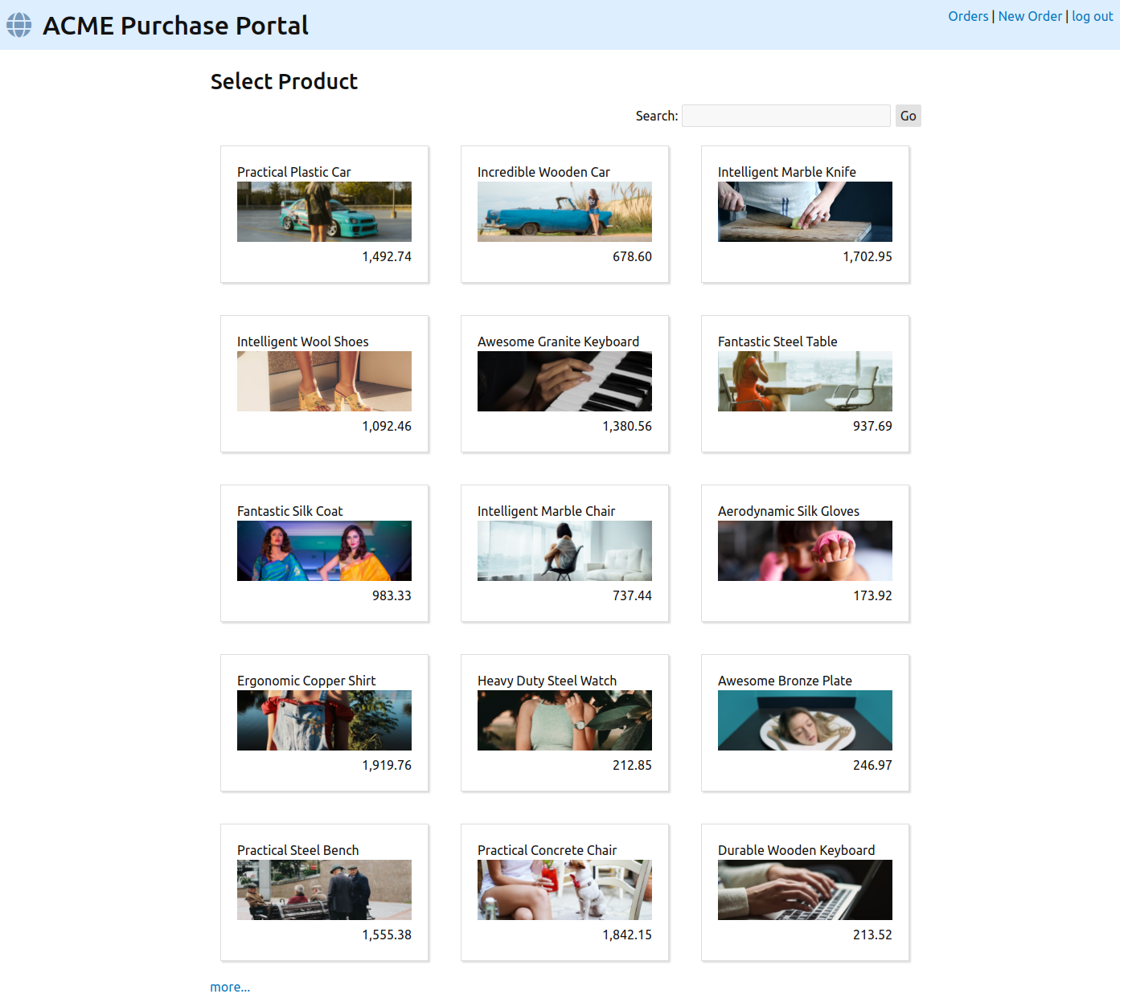Click the 'Intelligent Wool Shoes' title
The height and width of the screenshot is (998, 1132).
(302, 342)
